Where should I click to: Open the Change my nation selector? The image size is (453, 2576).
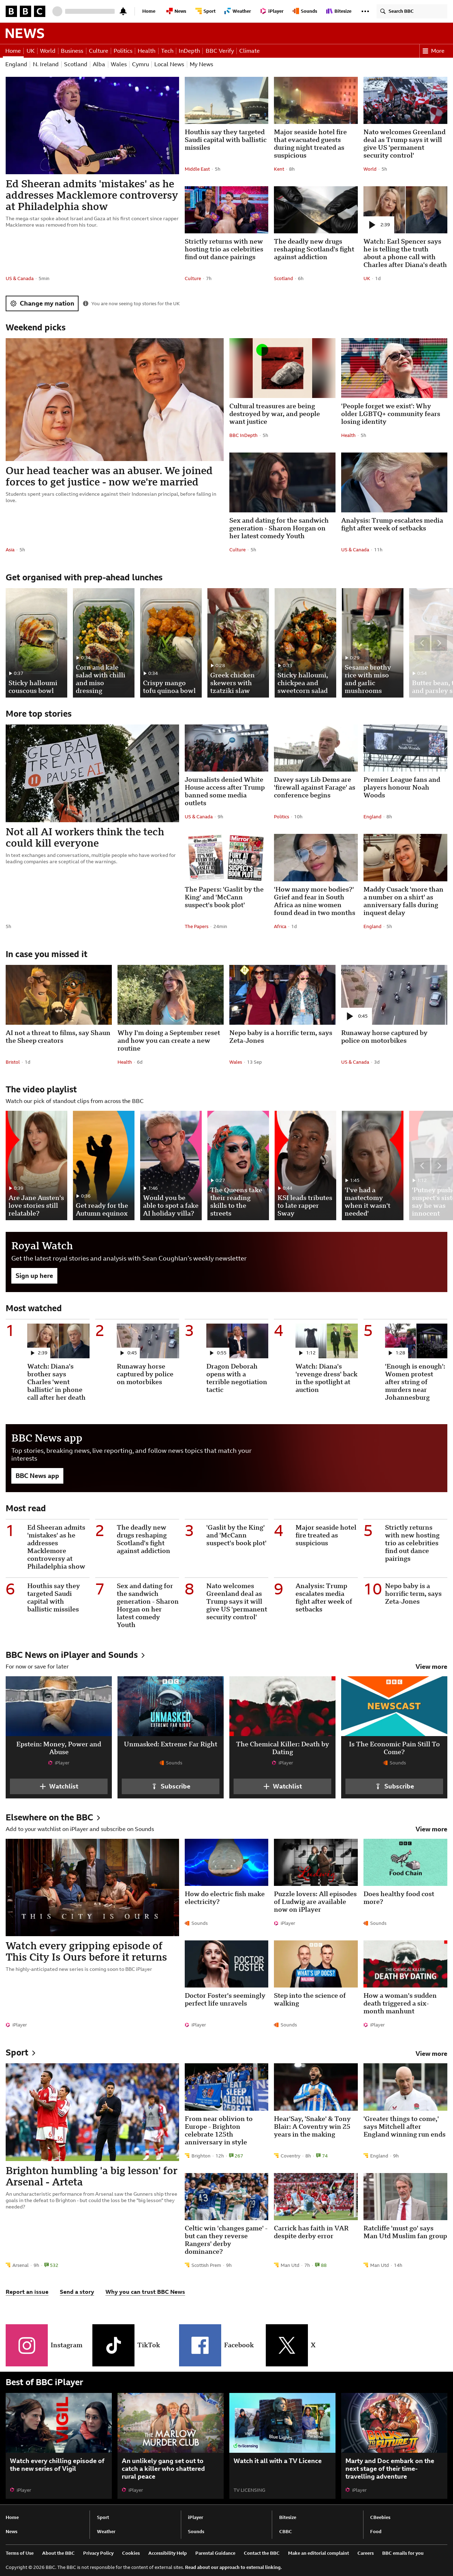(42, 303)
